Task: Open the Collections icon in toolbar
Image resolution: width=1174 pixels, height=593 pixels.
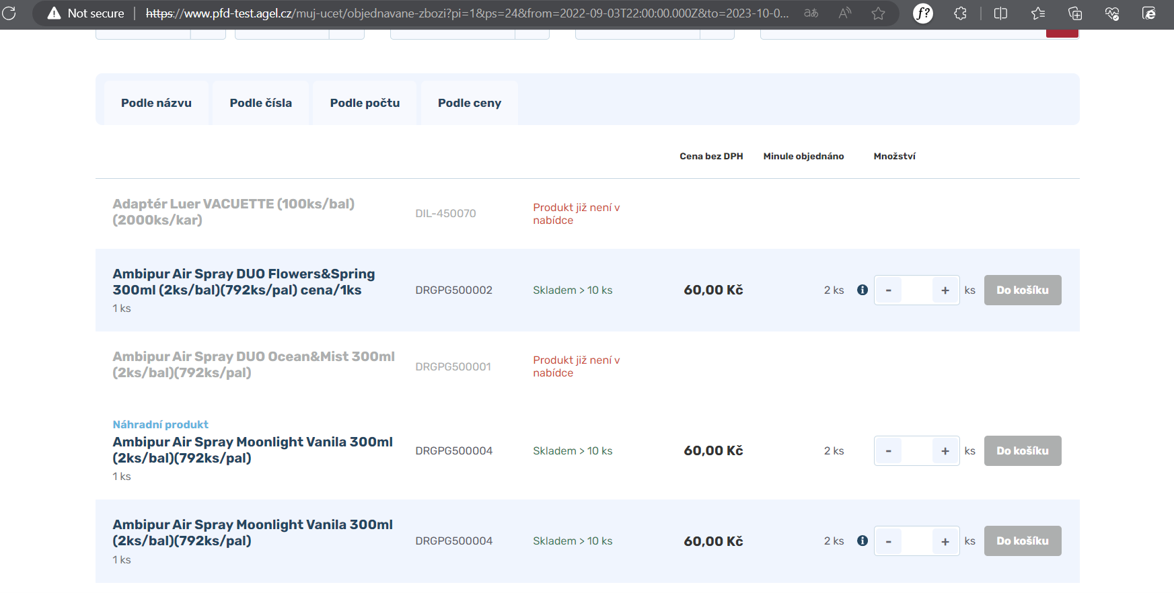Action: click(1075, 13)
